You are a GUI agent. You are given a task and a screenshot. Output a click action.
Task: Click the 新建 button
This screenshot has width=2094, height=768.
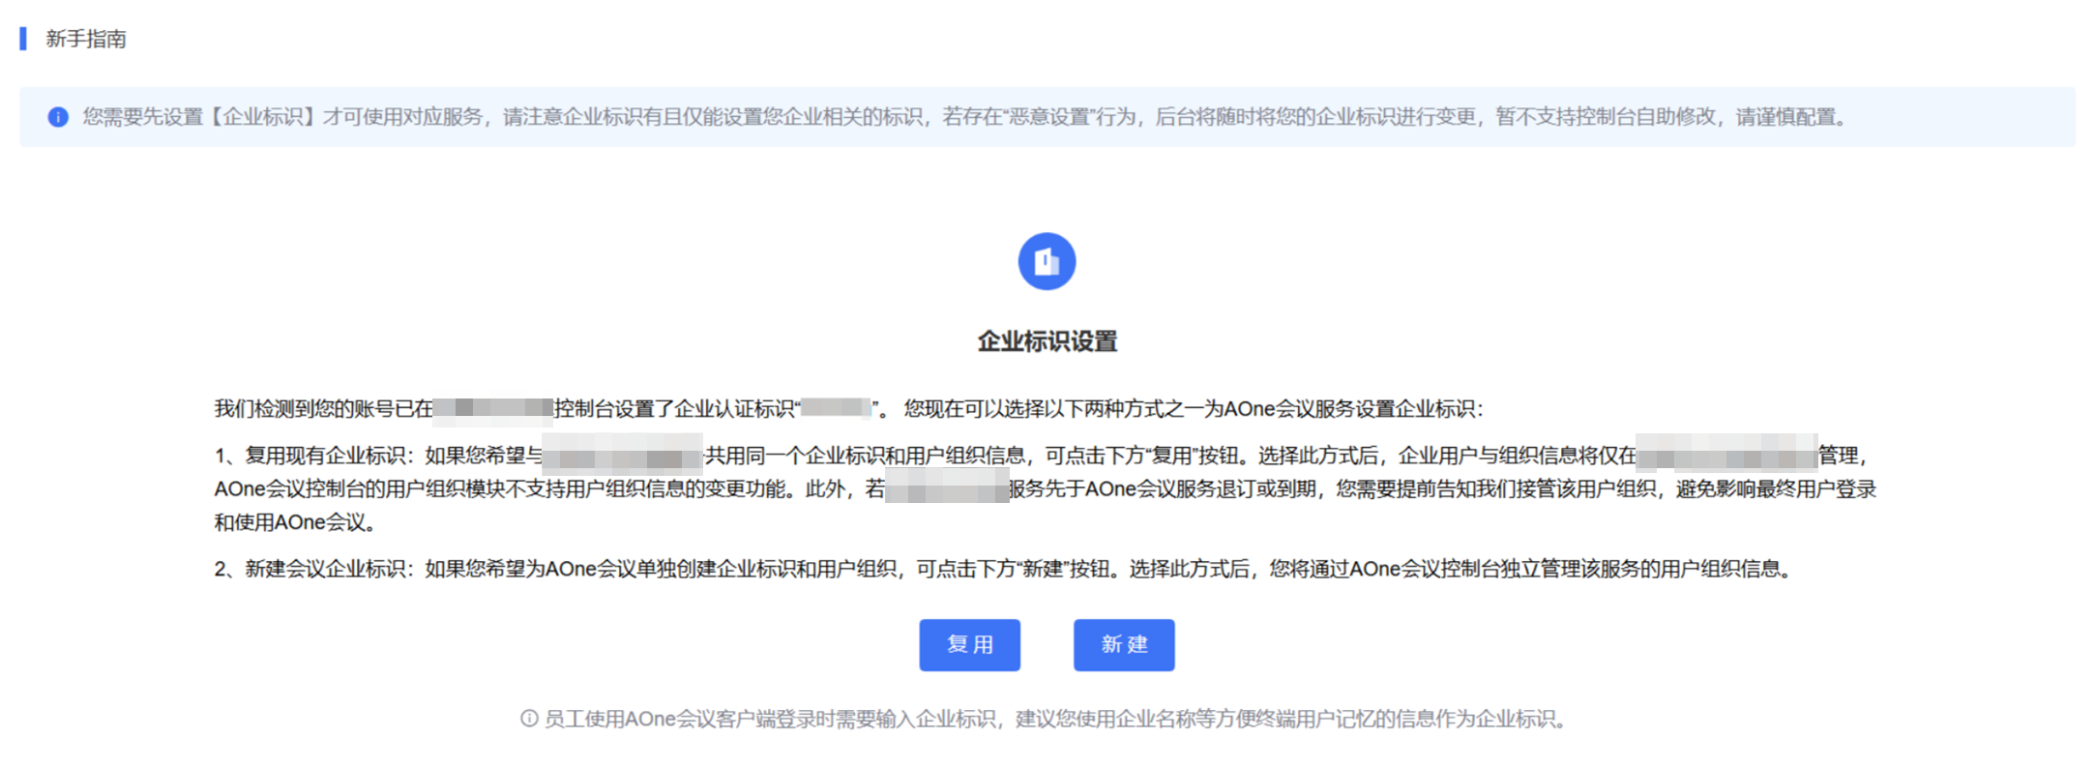pos(1124,645)
